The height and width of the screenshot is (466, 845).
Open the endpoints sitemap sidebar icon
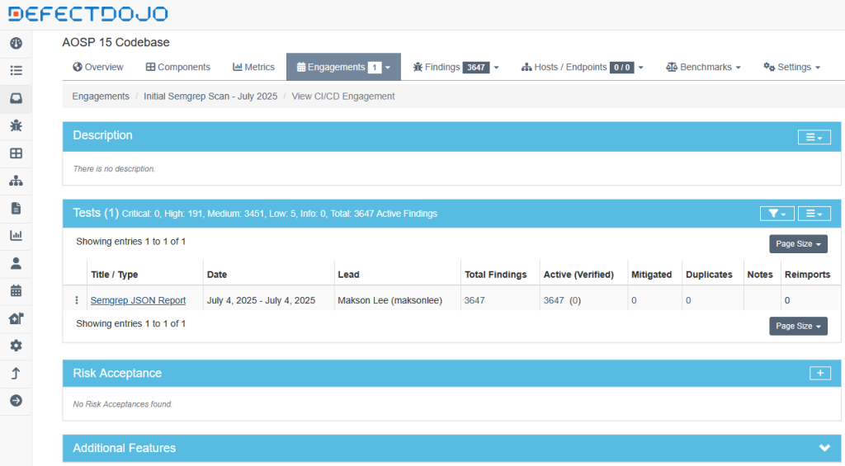click(x=17, y=181)
